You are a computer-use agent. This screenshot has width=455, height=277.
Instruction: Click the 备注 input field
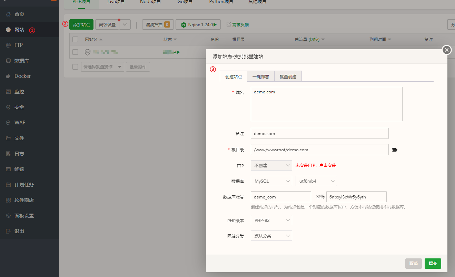(x=320, y=133)
